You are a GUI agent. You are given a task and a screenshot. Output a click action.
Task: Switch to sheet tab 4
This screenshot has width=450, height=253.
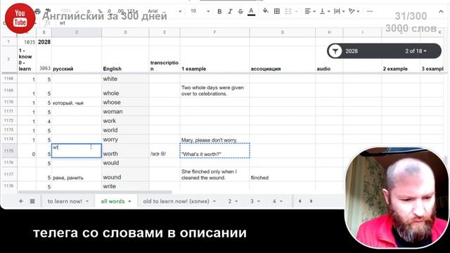pos(277,202)
